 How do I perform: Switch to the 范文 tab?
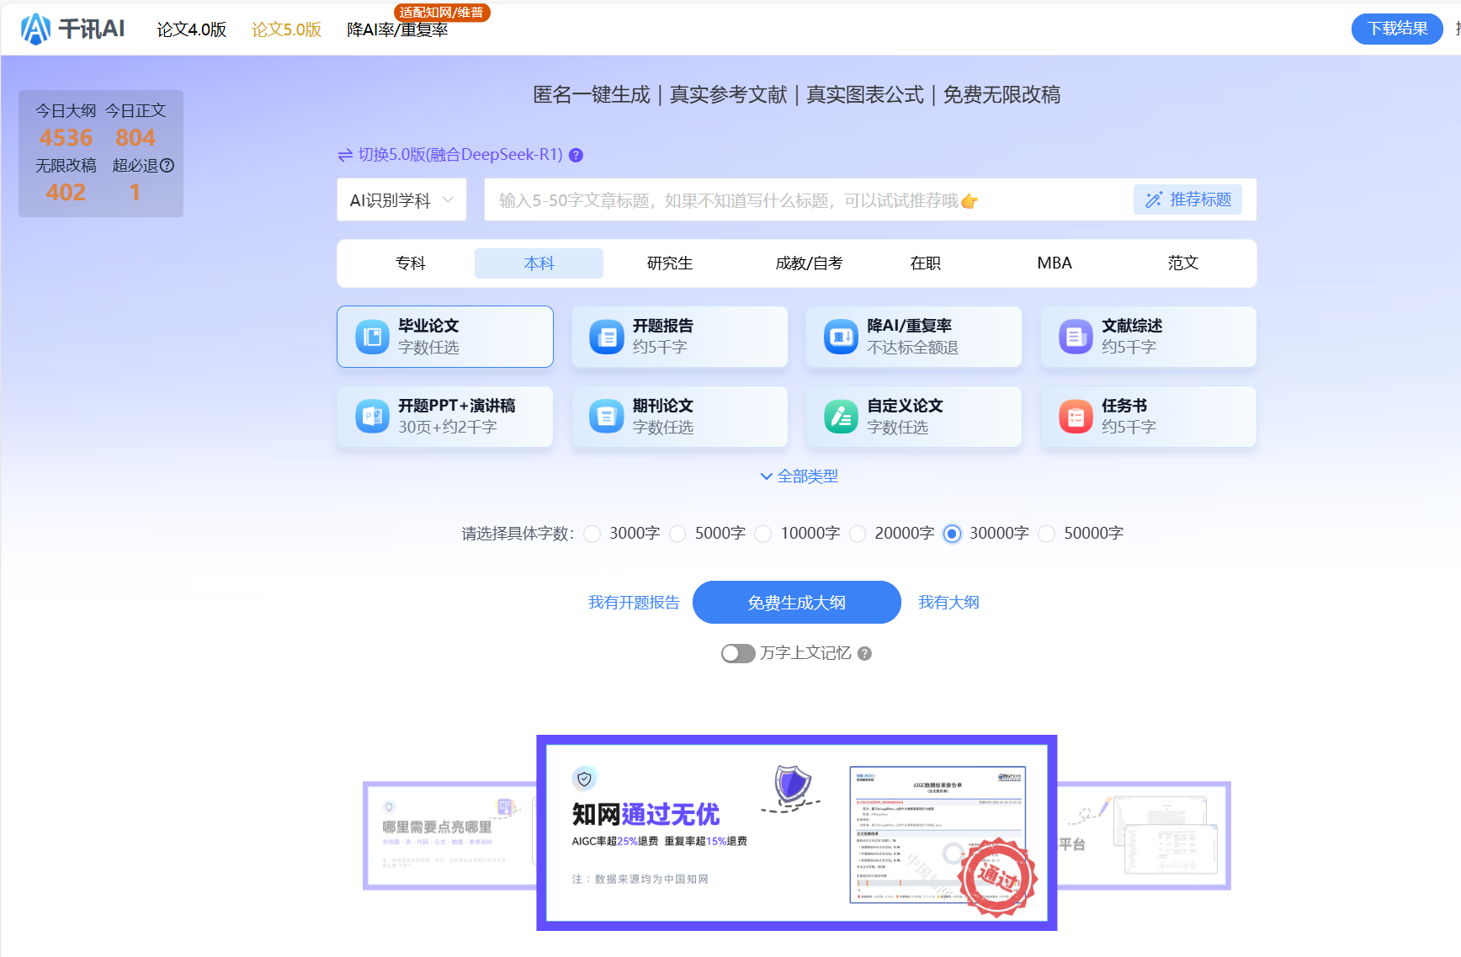[1183, 263]
